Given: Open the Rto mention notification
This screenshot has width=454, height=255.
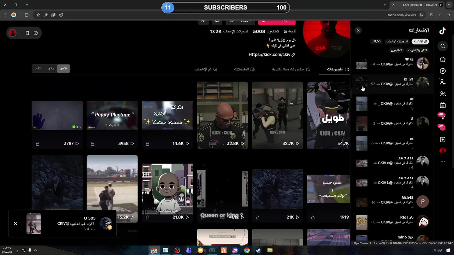Looking at the screenshot, I should 392,222.
